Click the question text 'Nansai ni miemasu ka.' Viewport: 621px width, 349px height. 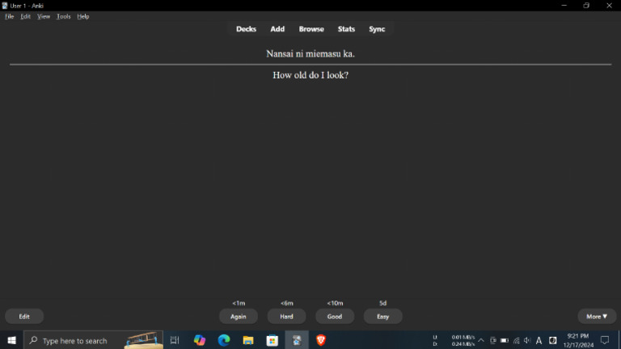pyautogui.click(x=310, y=54)
